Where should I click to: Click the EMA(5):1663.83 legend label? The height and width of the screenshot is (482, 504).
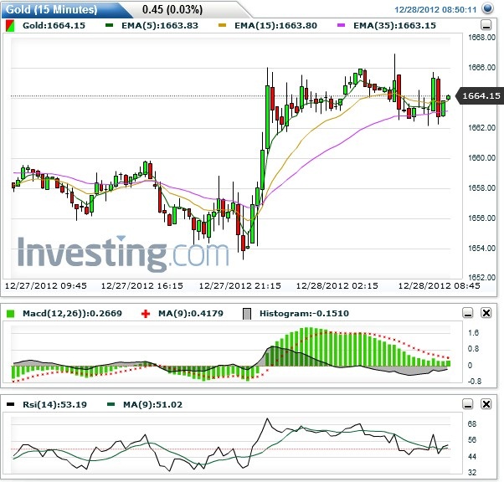coord(160,25)
